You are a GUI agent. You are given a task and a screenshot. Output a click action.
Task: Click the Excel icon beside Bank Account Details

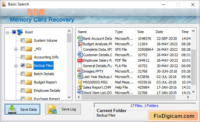pyautogui.click(x=80, y=38)
